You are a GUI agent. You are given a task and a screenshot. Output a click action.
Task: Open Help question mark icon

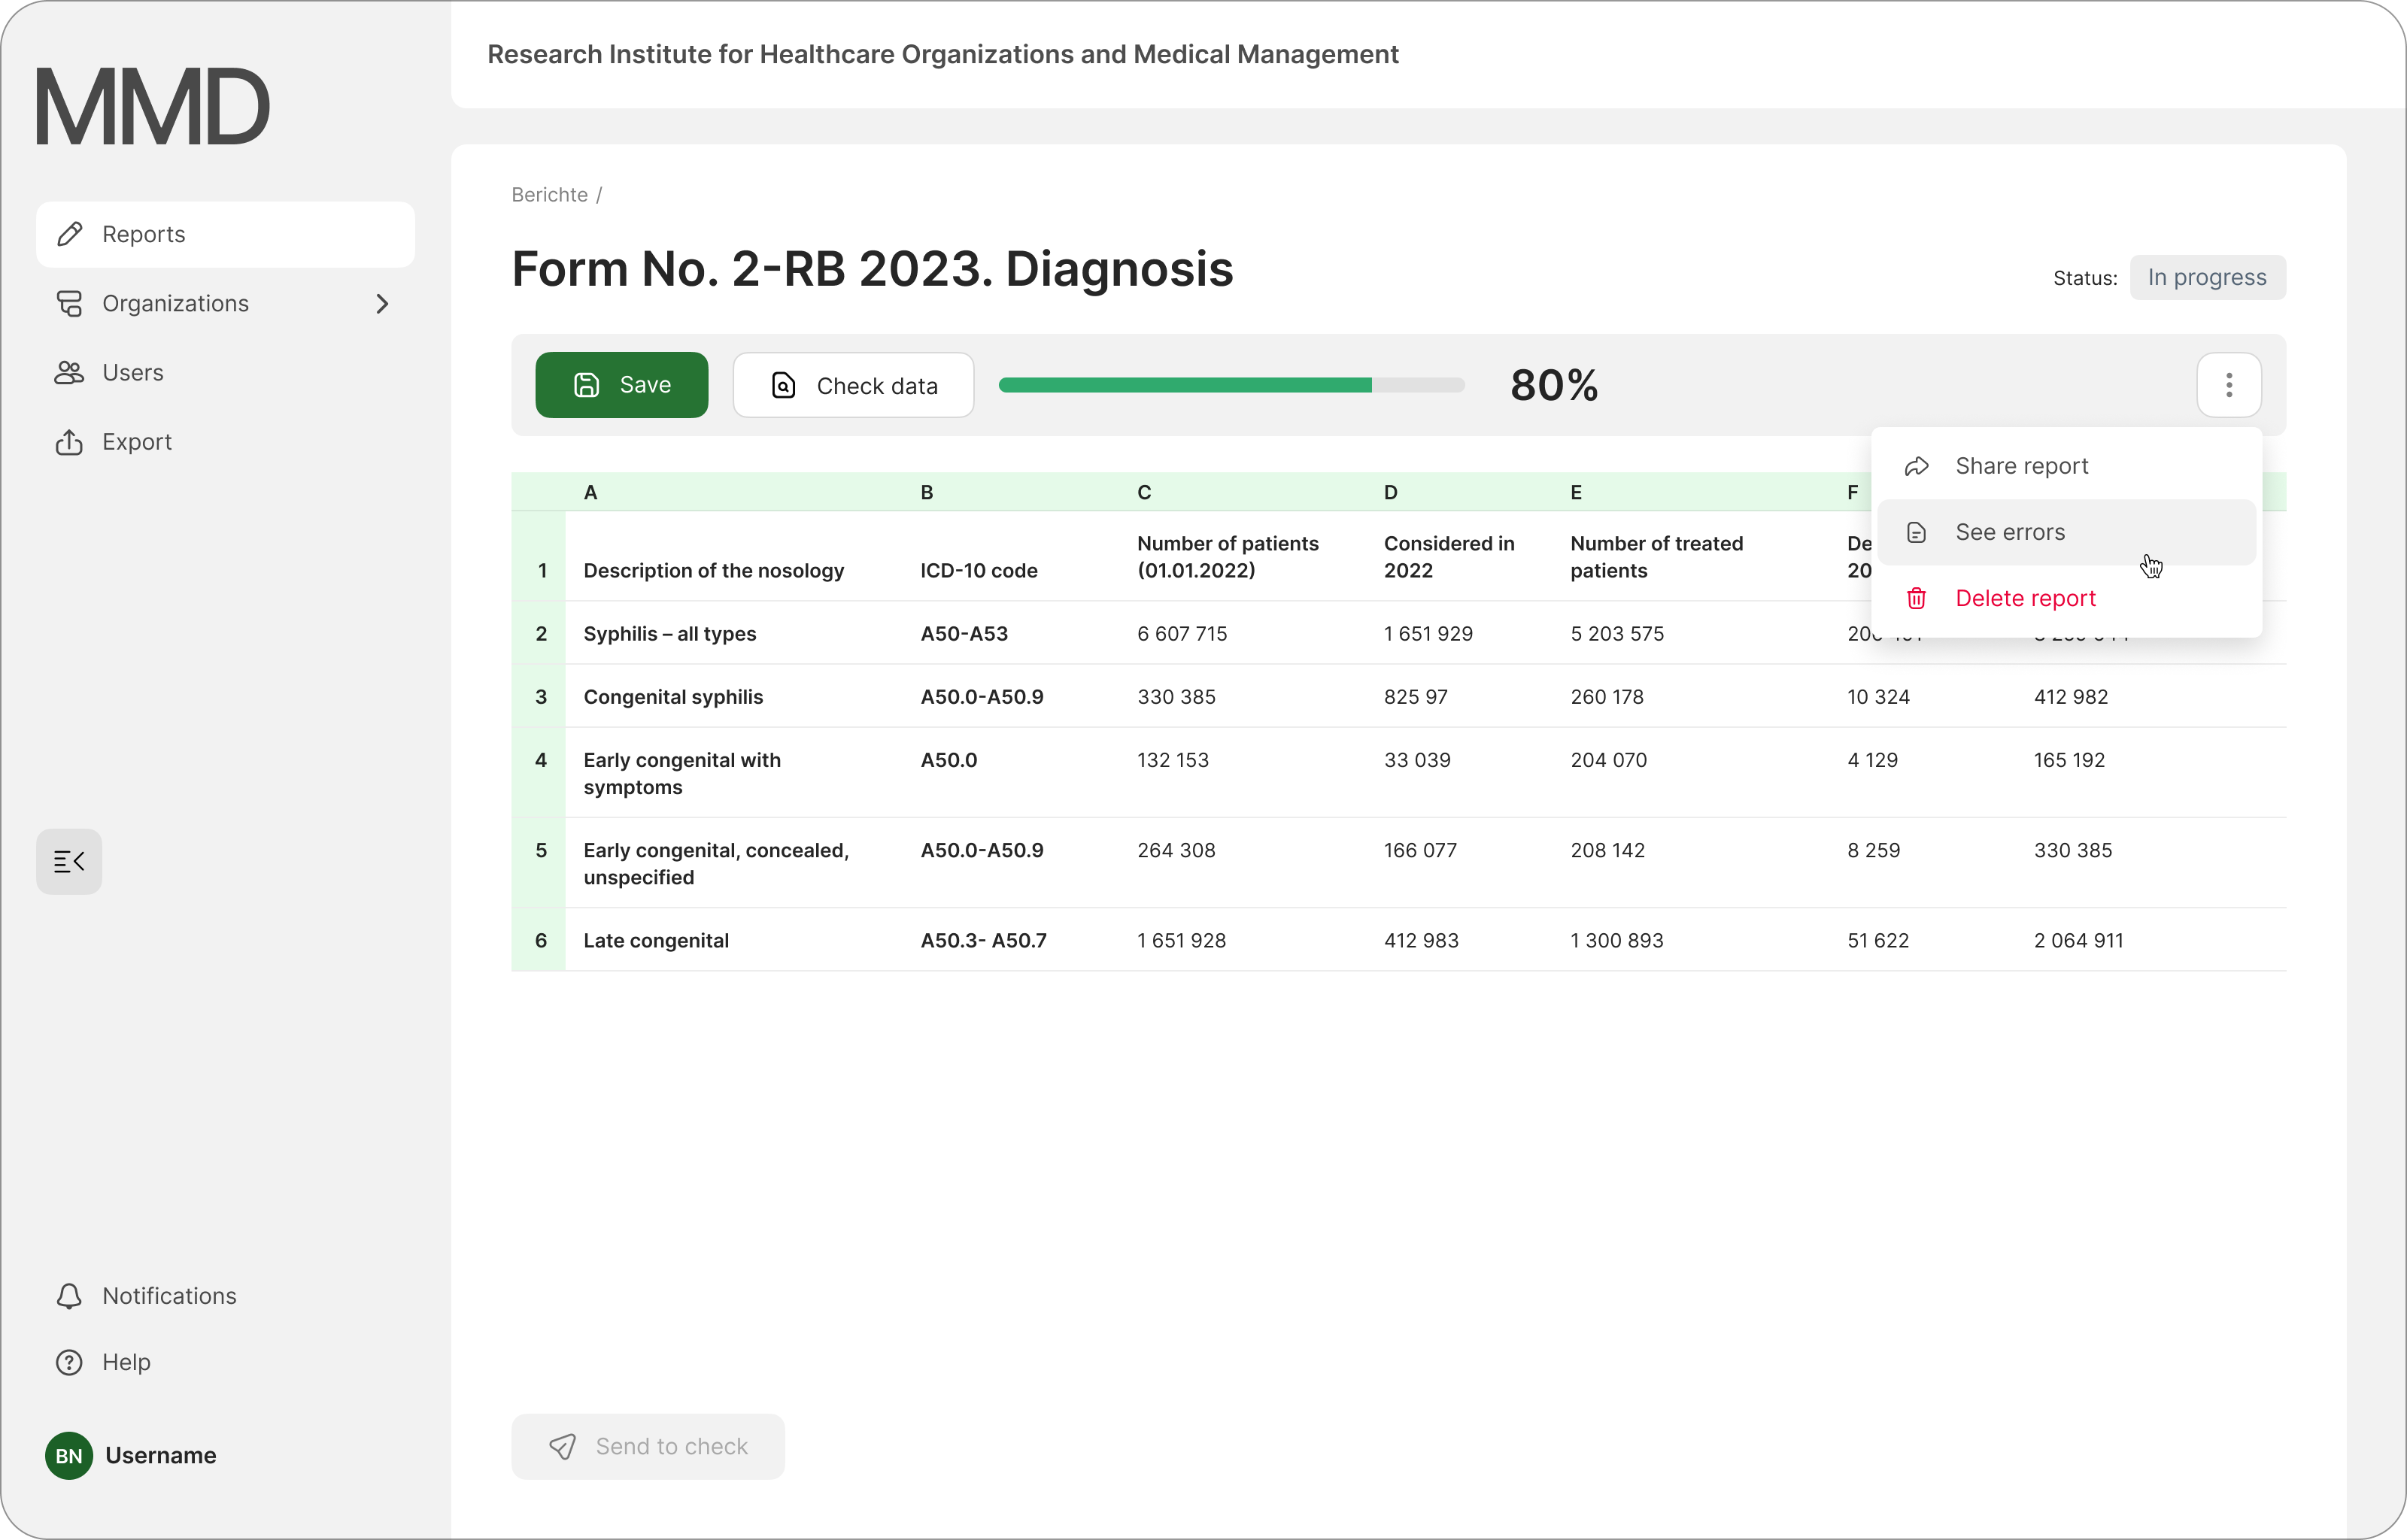69,1362
